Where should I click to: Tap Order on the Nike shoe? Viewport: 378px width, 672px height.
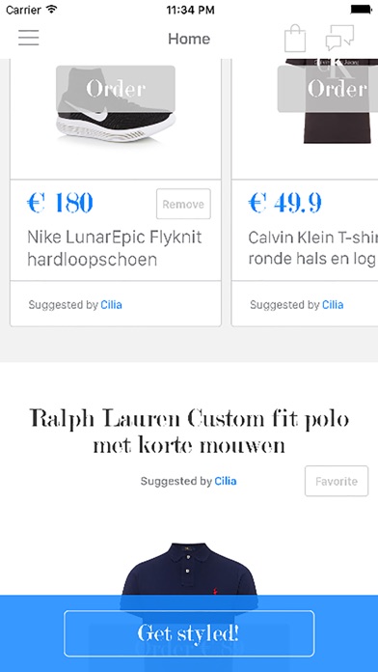pos(116,89)
